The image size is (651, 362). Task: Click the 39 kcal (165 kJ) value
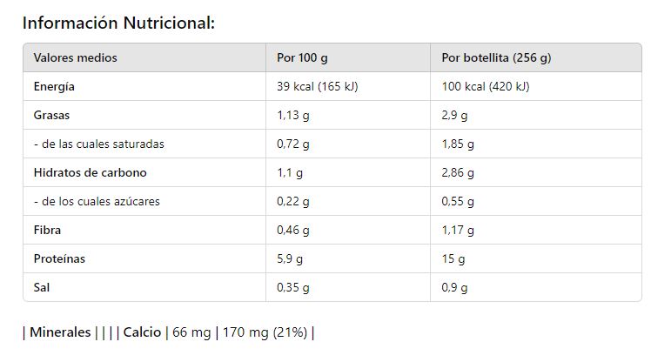tap(318, 87)
